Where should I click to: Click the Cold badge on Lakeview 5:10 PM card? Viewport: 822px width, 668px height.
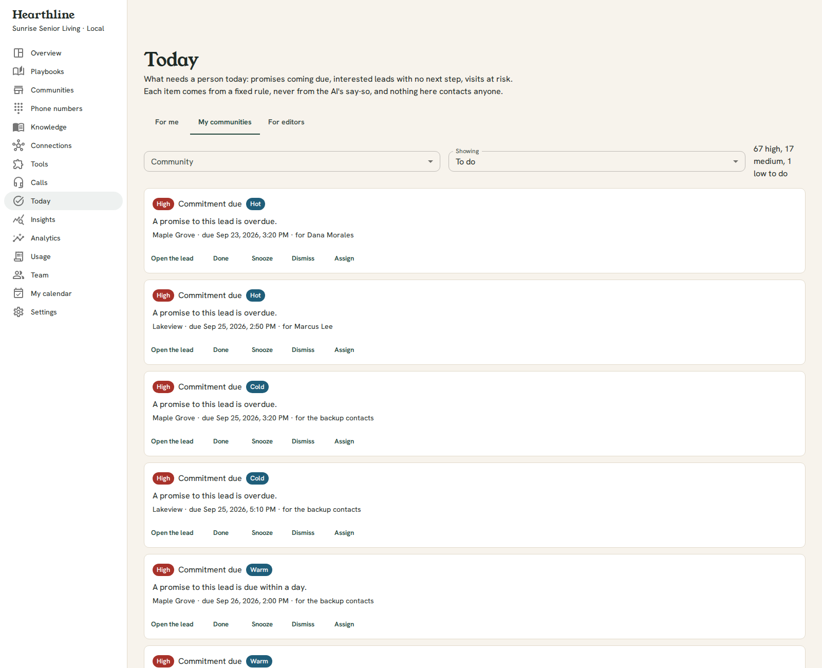(x=257, y=478)
